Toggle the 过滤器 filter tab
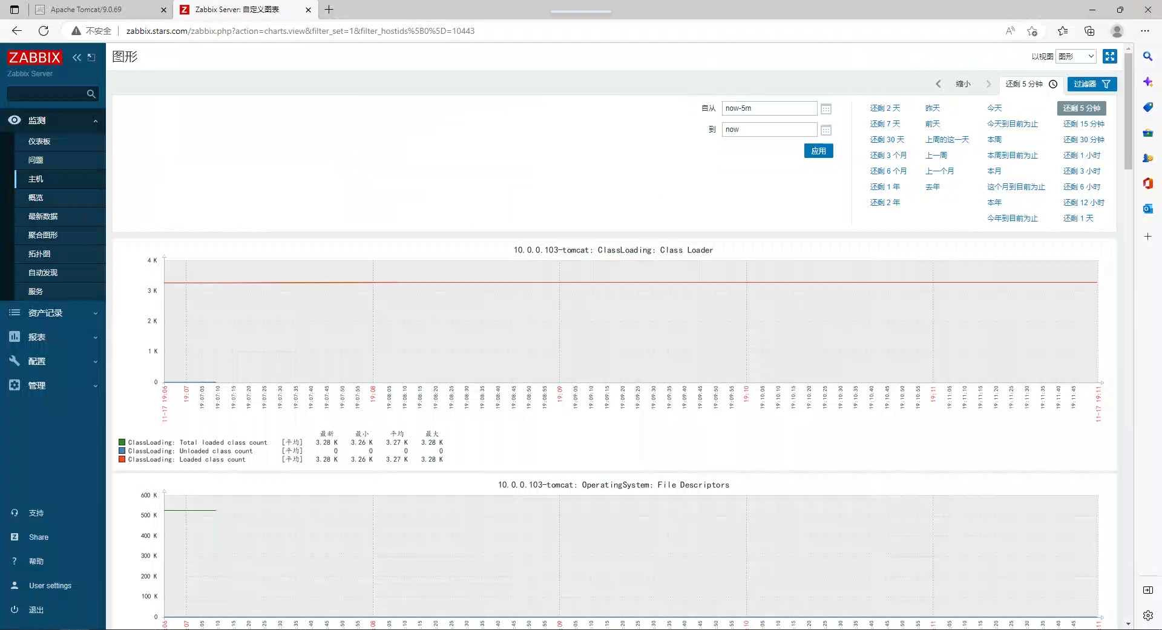Screen dimensions: 1162x630 (x=1092, y=84)
